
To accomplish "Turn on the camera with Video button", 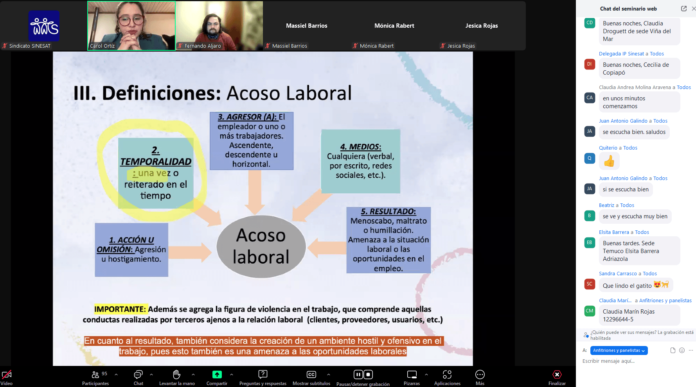I will (7, 375).
